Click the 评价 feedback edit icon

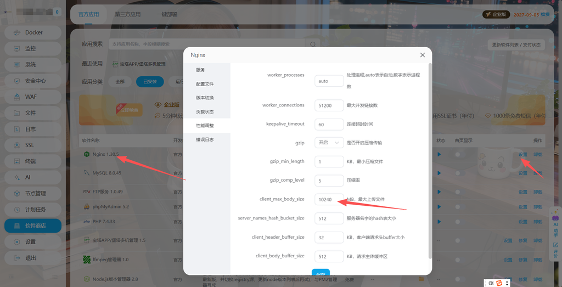pos(555,245)
